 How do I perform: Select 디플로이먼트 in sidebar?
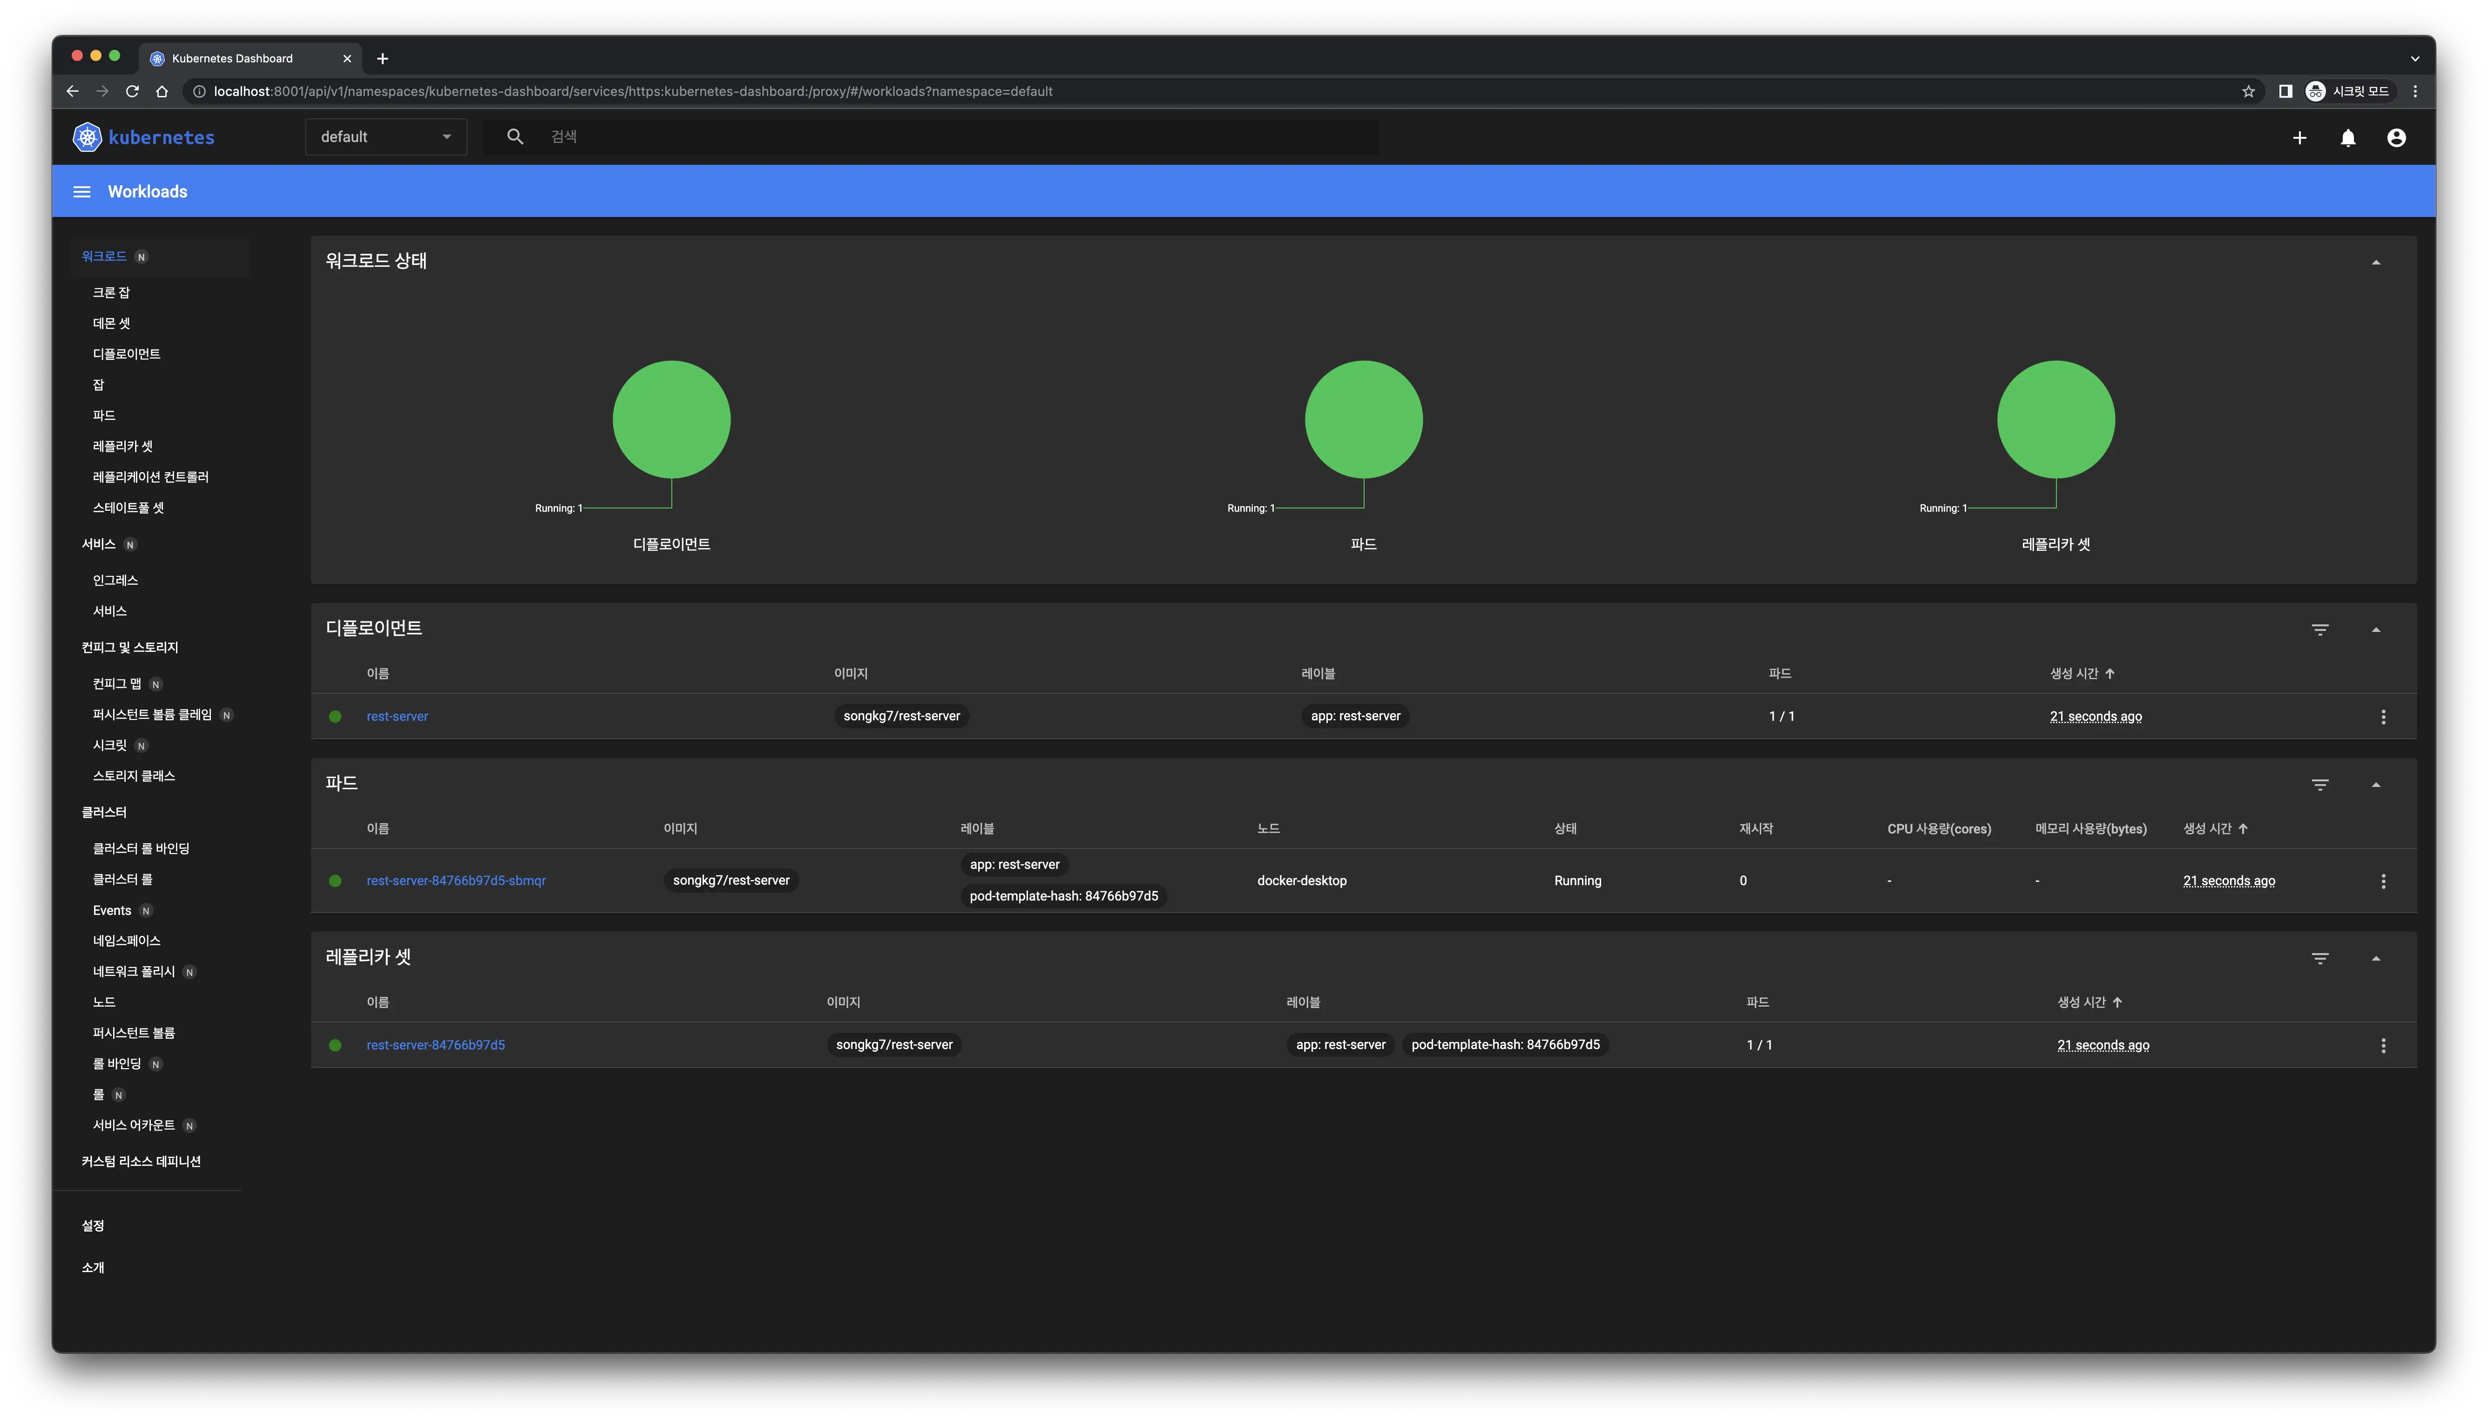pos(126,354)
